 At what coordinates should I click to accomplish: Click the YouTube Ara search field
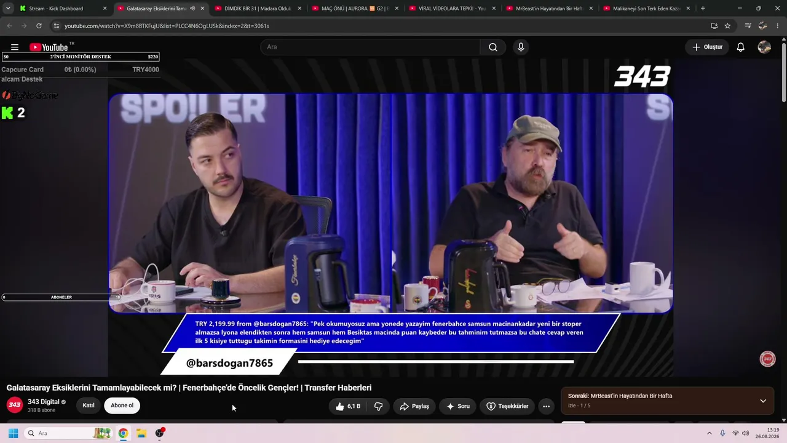(370, 47)
